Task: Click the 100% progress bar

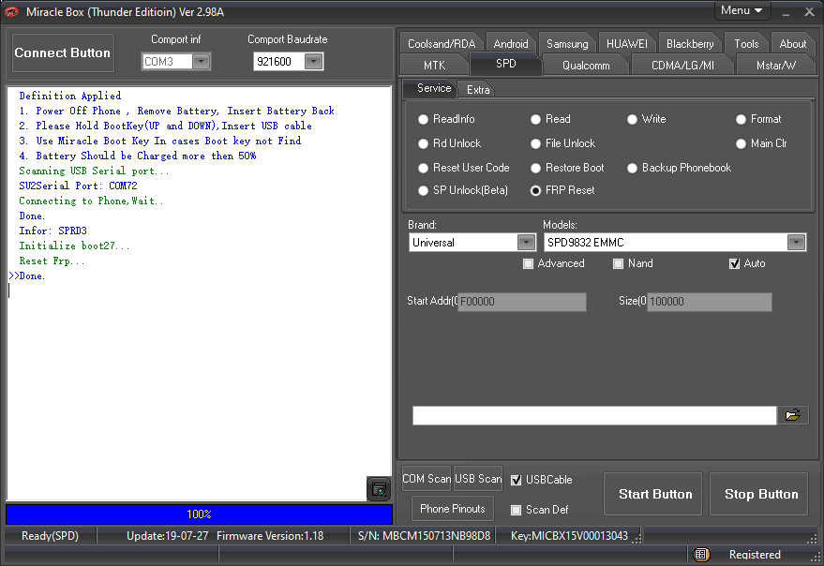Action: (199, 514)
